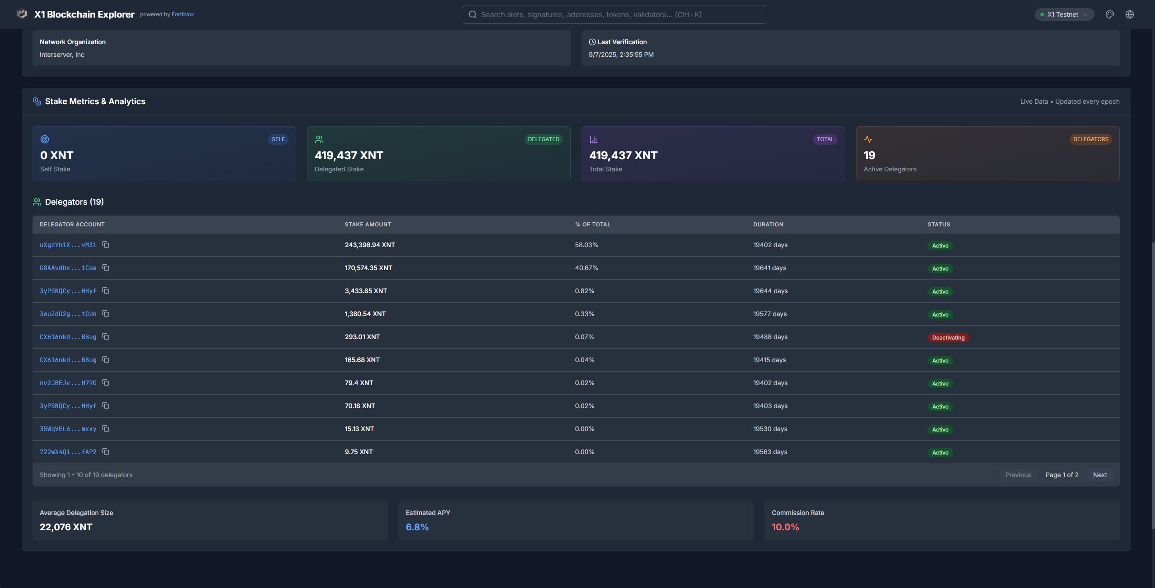Focus the search slots and signatures field
Screen dimensions: 1155x588
coord(614,14)
